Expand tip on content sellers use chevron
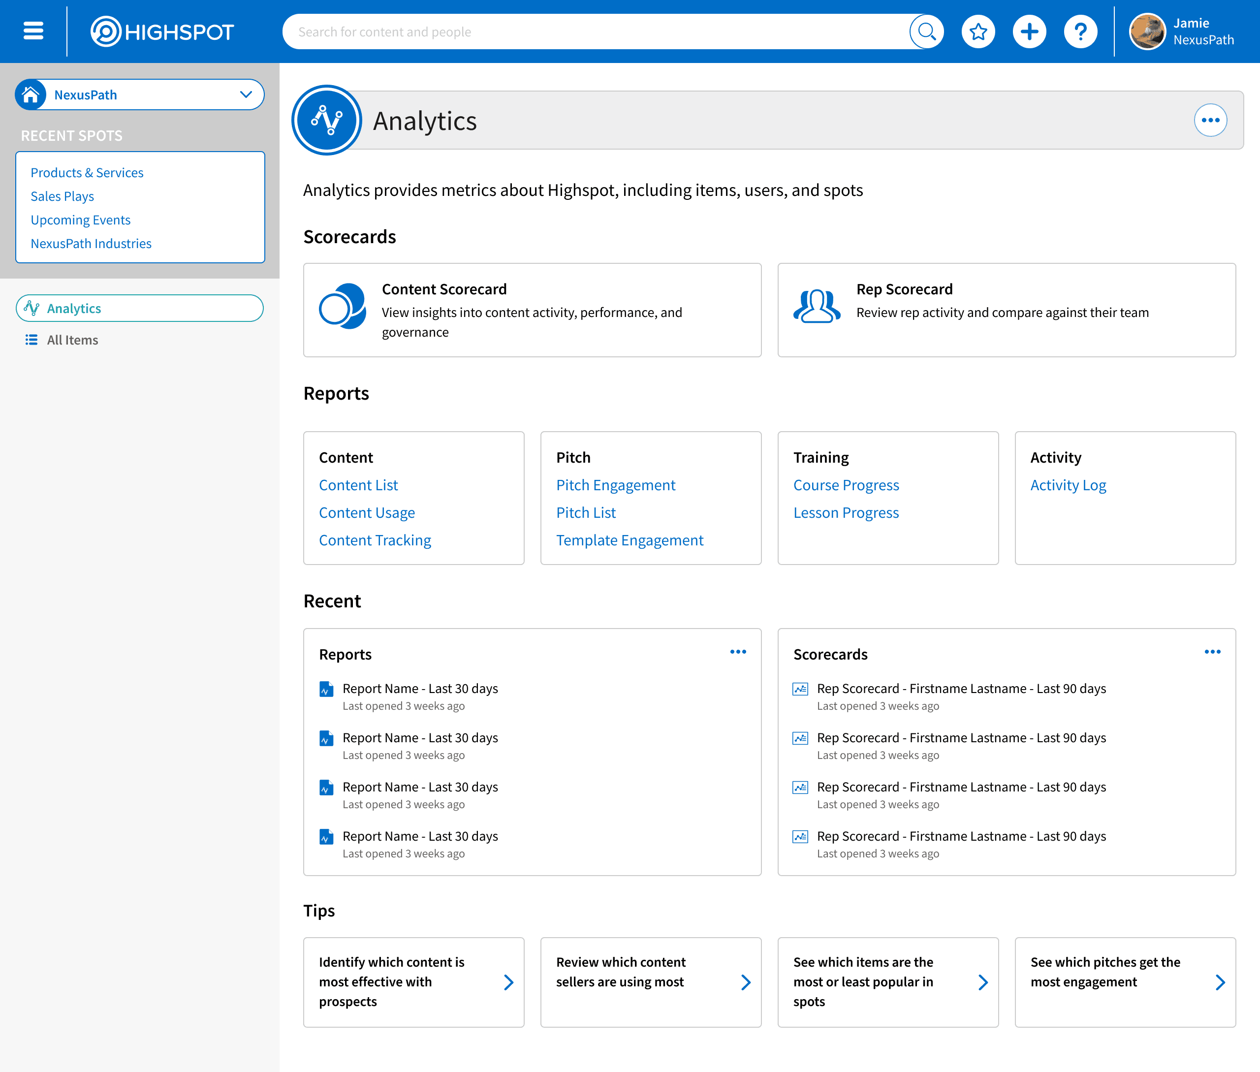 [746, 982]
